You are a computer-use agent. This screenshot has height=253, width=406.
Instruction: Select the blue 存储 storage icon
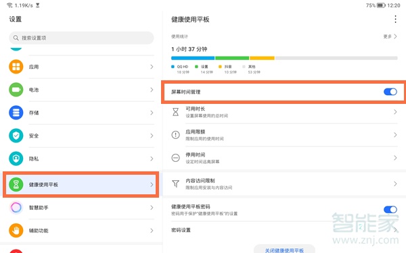point(16,113)
